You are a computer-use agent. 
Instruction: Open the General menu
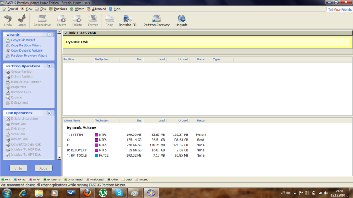click(10, 9)
